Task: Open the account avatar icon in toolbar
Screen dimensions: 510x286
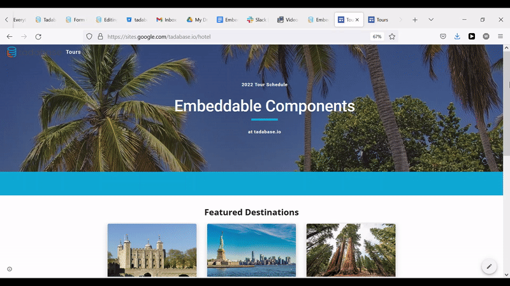Action: tap(486, 36)
